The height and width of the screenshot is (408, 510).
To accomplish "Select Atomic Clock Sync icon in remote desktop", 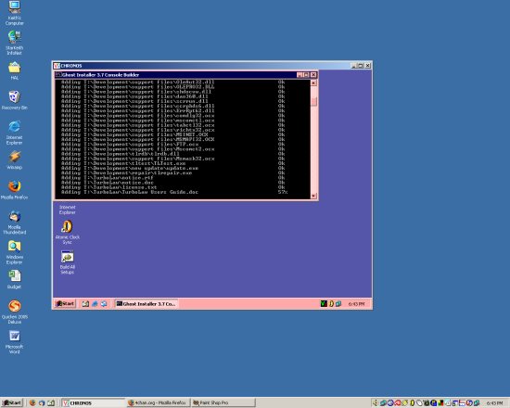I will click(68, 233).
